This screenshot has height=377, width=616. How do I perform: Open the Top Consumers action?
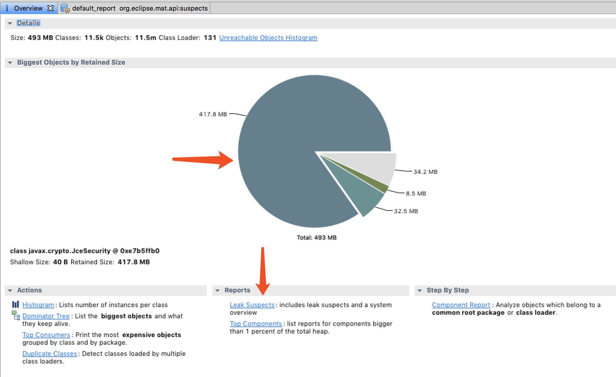point(46,335)
